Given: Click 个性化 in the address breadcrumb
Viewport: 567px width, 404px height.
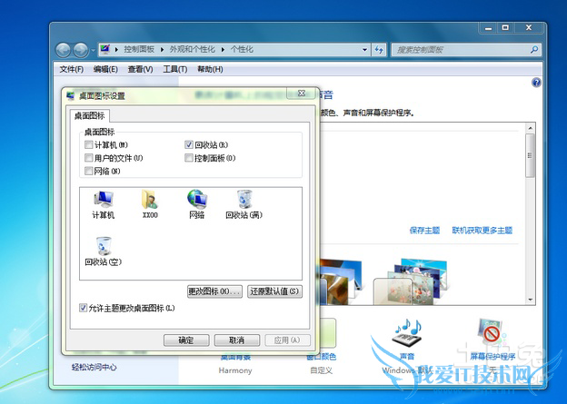Looking at the screenshot, I should (242, 49).
